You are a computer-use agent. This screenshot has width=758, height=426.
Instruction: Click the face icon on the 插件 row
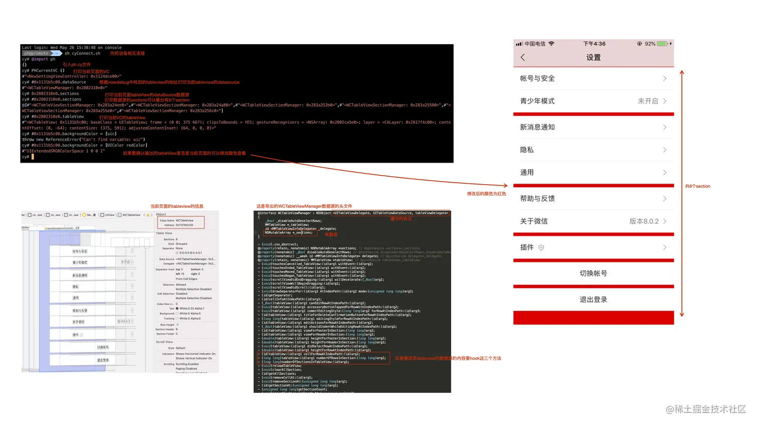pos(541,247)
